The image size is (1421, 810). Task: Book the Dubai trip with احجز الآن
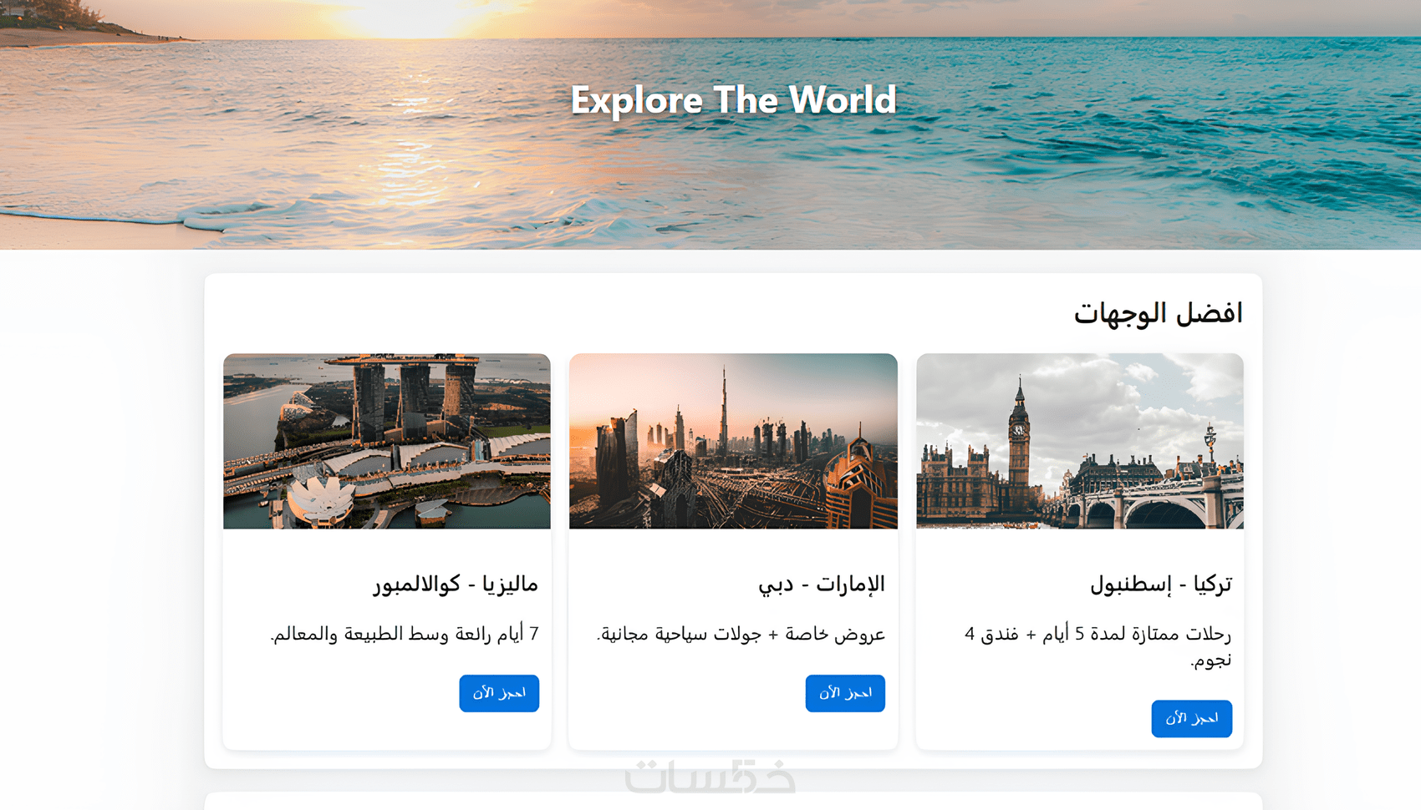coord(845,693)
